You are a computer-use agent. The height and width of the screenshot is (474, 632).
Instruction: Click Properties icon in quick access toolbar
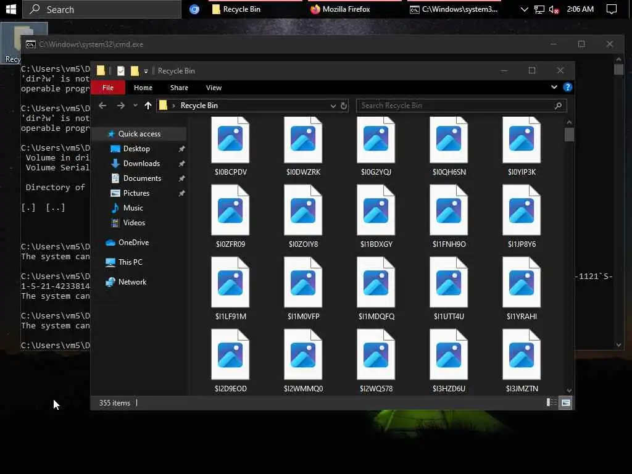tap(120, 71)
